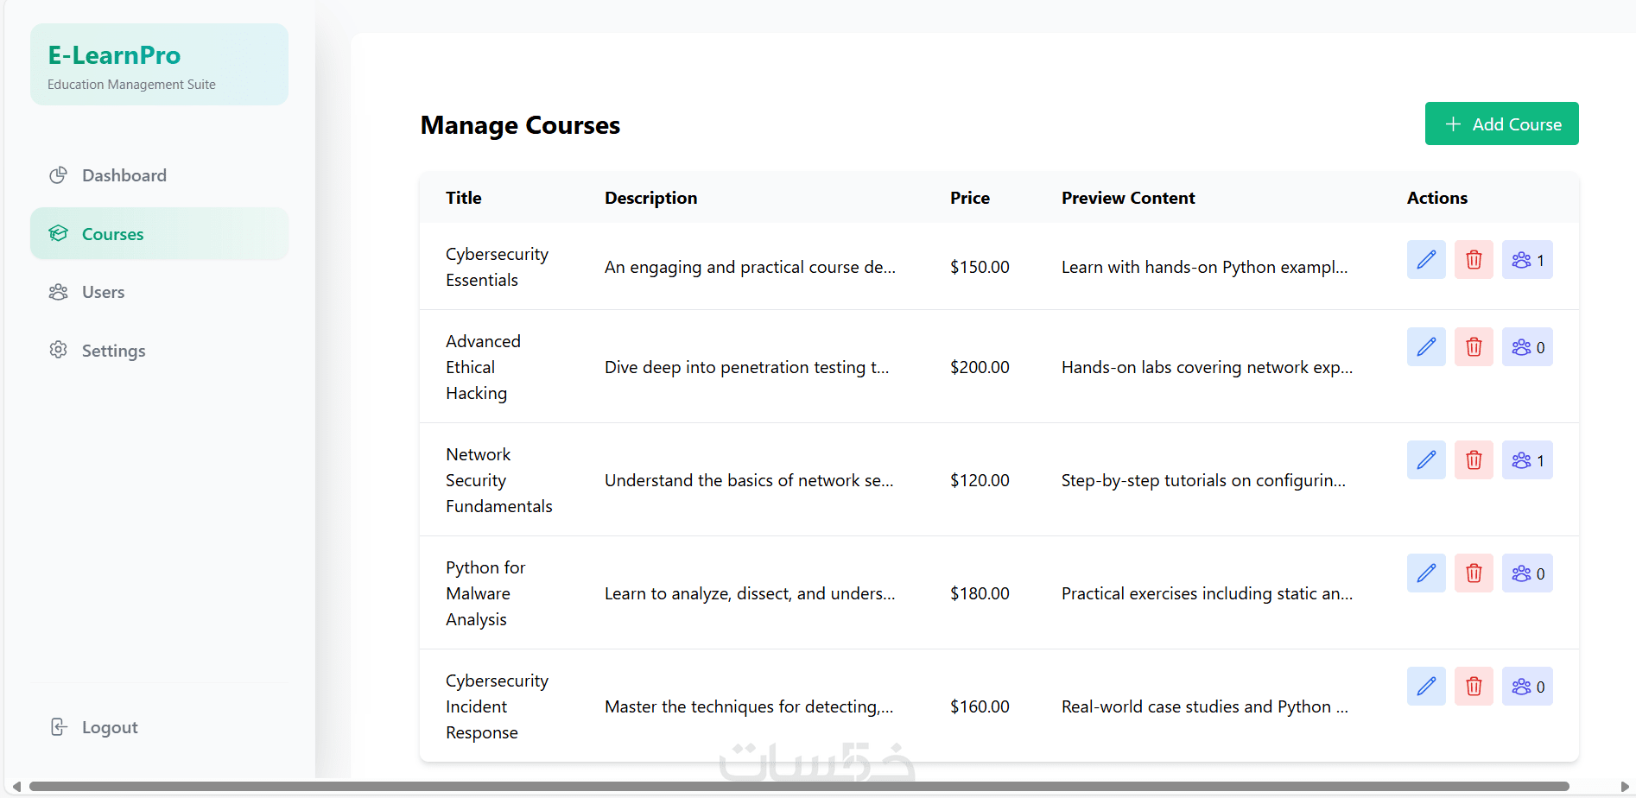Log out using the sidebar Logout link
This screenshot has height=798, width=1636.
click(109, 727)
